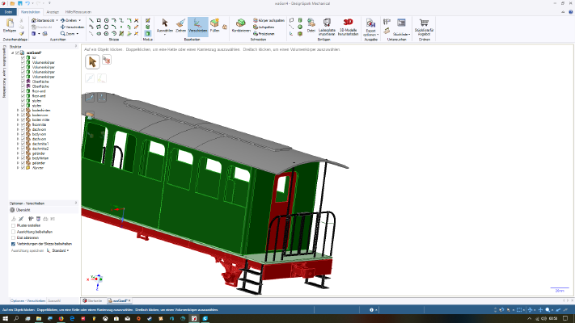Switch to 3D mode icon in Modus group
This screenshot has height=323, width=575.
[147, 33]
